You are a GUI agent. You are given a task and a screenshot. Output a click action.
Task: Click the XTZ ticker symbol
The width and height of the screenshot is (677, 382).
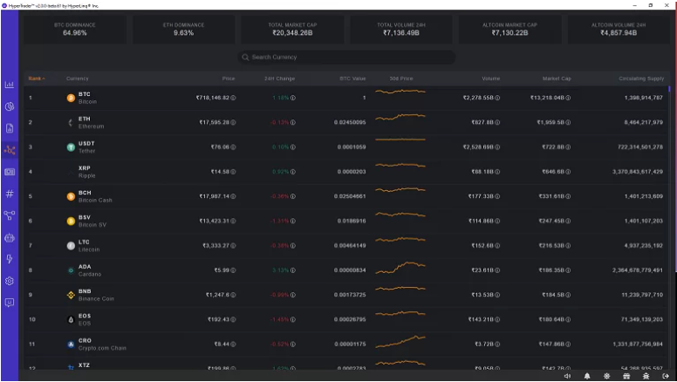(85, 365)
